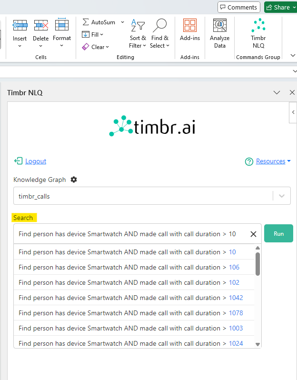Select suggestion ending with 1042
This screenshot has height=380, width=297.
click(131, 298)
